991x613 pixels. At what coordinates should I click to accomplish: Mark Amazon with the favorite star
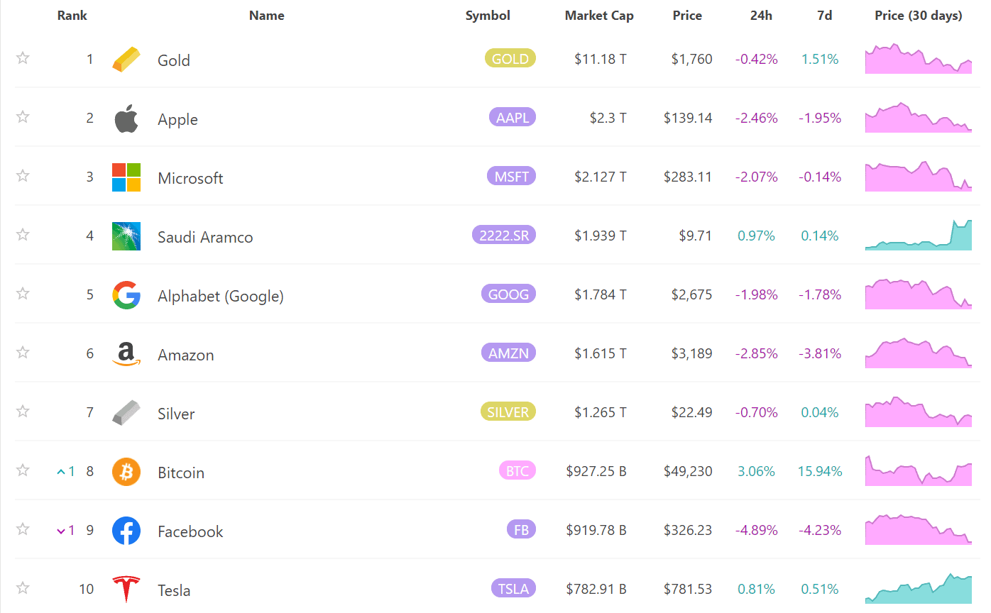pos(23,353)
